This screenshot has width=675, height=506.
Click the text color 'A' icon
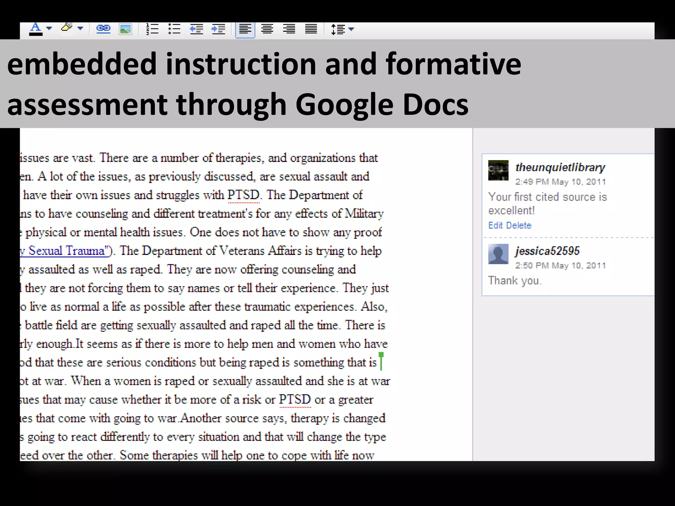tap(36, 29)
